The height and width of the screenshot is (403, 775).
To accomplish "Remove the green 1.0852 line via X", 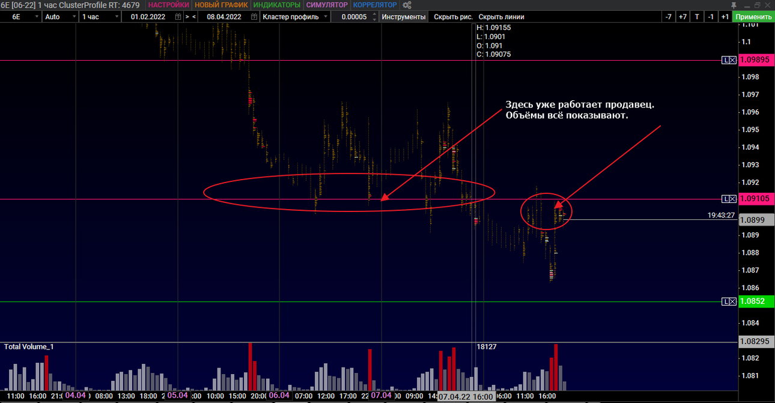I will tap(733, 301).
